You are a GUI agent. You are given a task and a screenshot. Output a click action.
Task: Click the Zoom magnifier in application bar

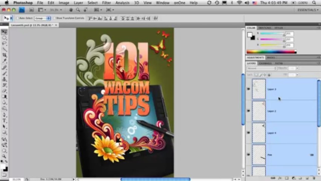pyautogui.click(x=78, y=10)
